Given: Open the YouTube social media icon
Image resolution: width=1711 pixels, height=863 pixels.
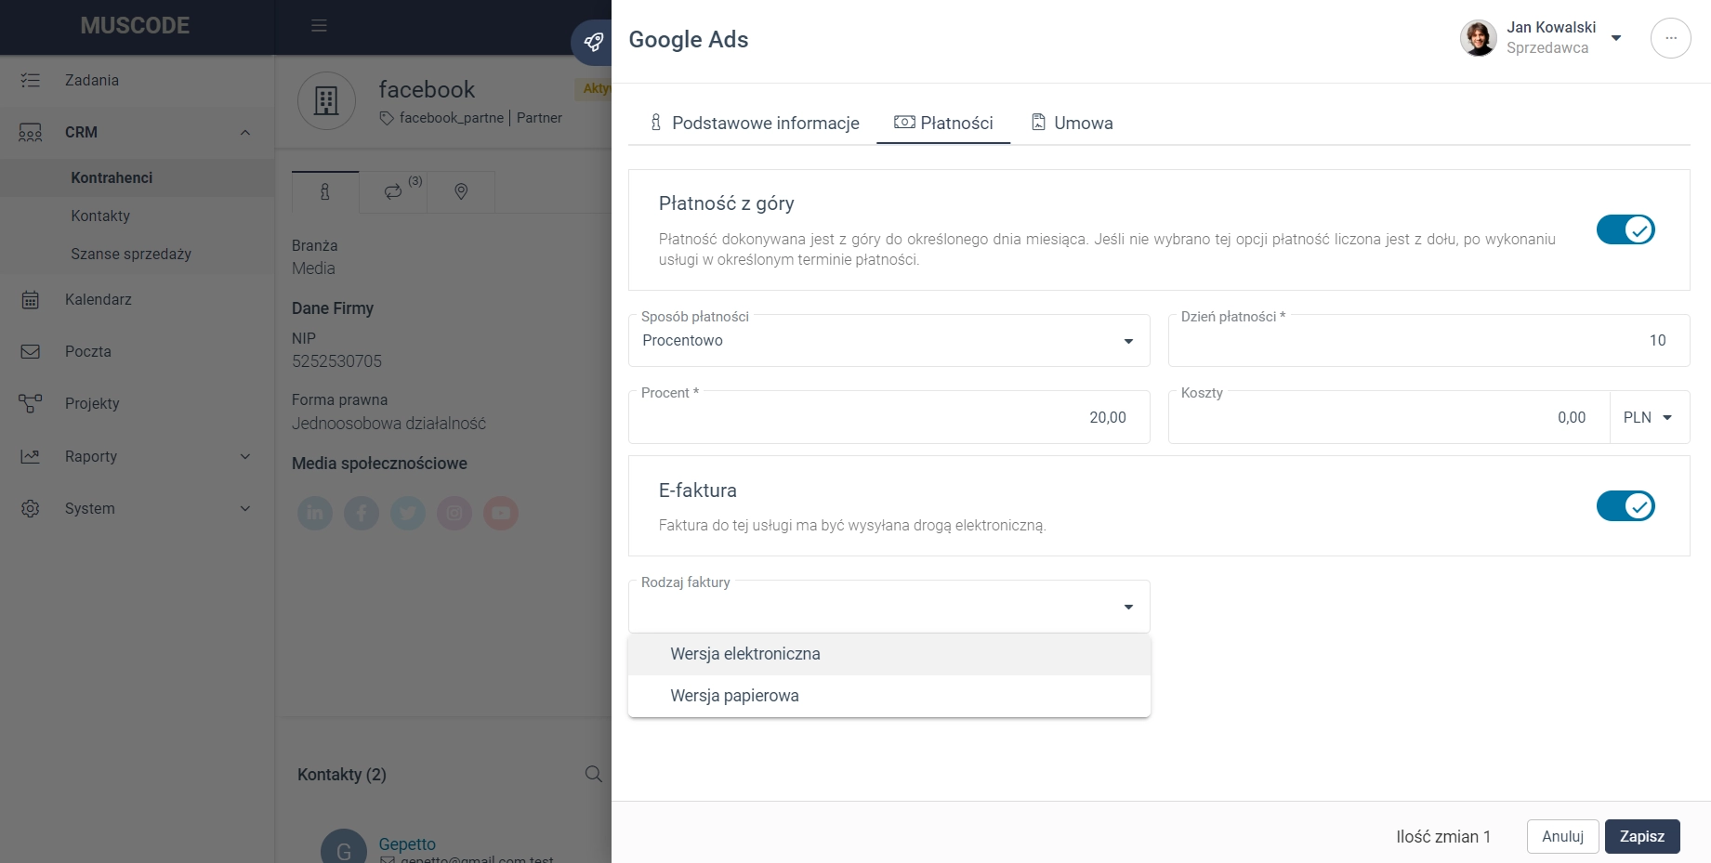Looking at the screenshot, I should click(501, 513).
